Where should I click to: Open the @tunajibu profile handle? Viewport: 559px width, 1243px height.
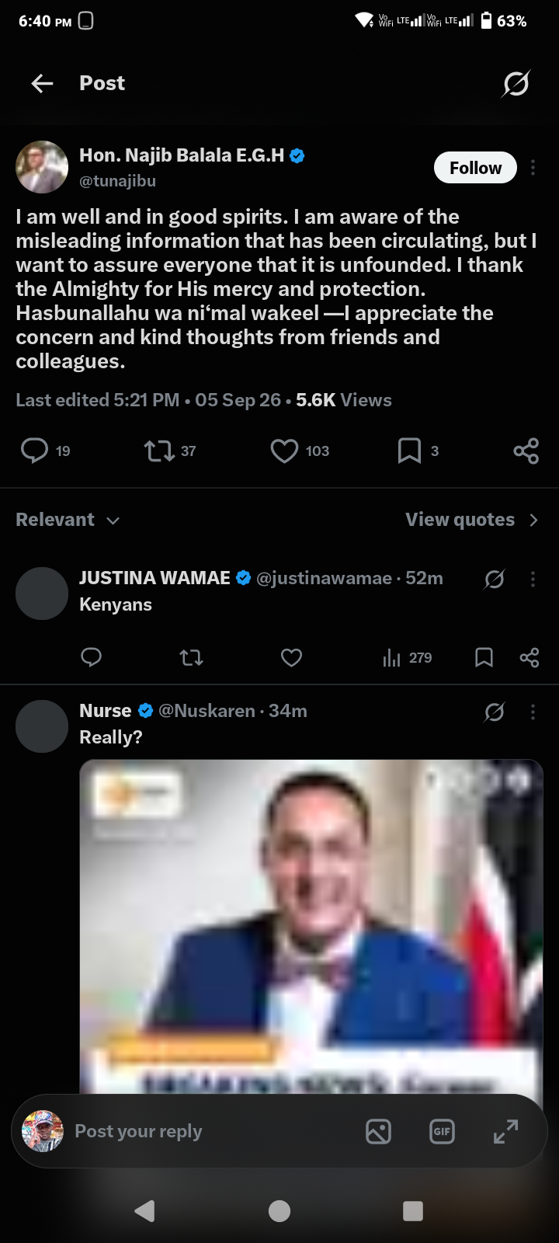point(117,181)
